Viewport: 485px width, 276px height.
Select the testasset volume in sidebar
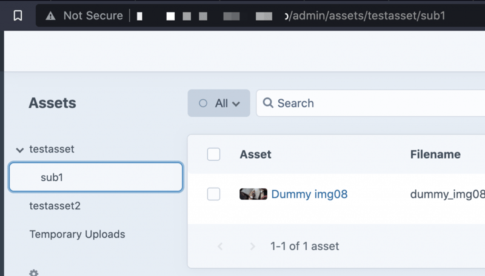point(52,149)
